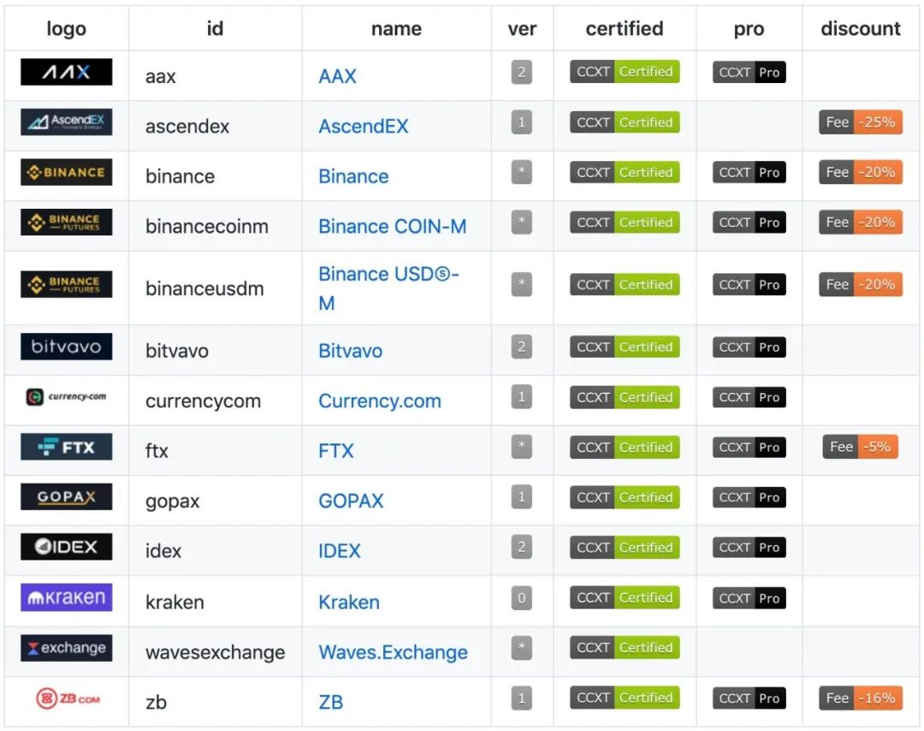Screen dimensions: 924x731
Task: Click the ZB.com logo
Action: 66,698
